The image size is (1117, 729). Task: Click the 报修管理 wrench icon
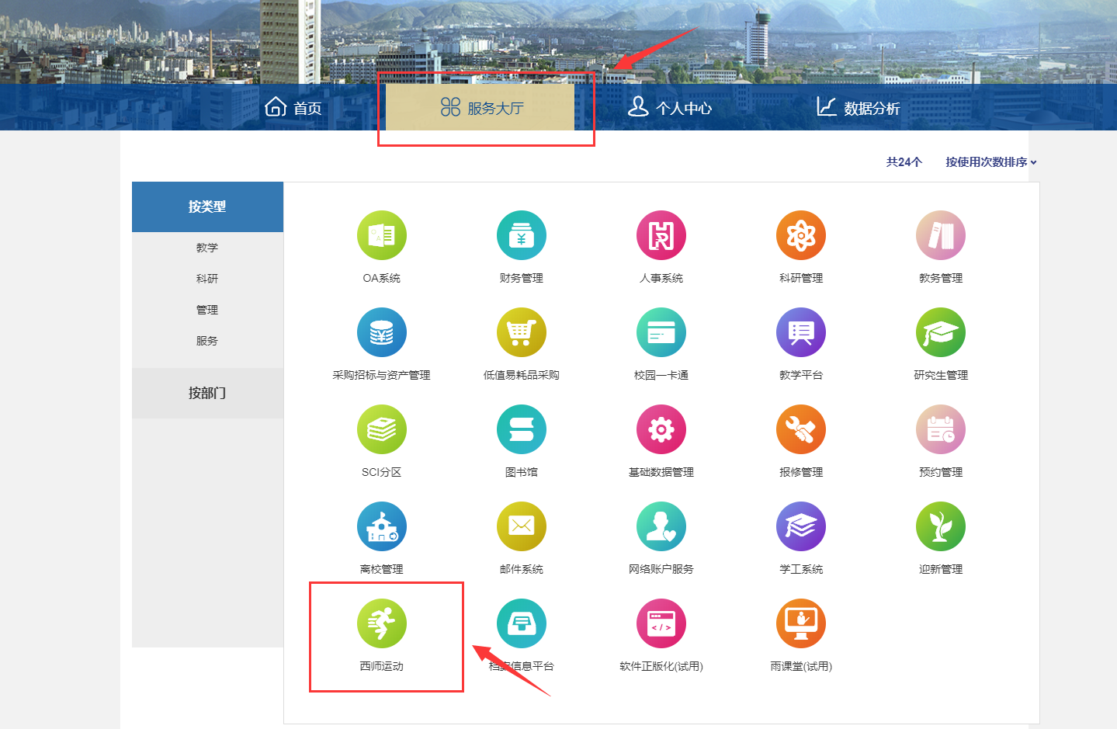[800, 429]
